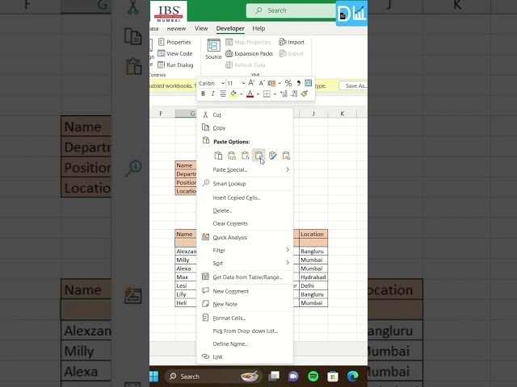Screen dimensions: 517x387
Task: Click the Source icon in XML group
Action: (x=213, y=45)
